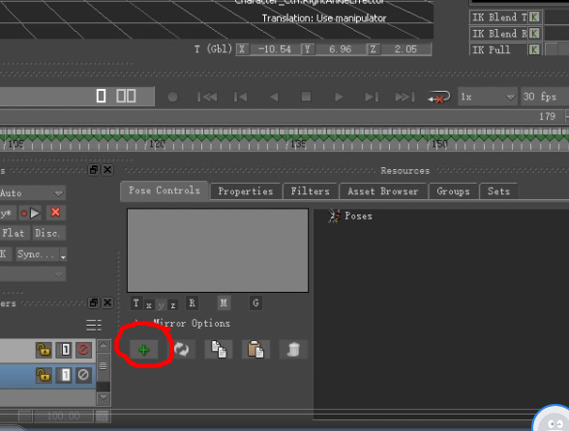Screen dimensions: 569x431
Task: Switch to two-pane viewer layout
Action: pyautogui.click(x=126, y=96)
